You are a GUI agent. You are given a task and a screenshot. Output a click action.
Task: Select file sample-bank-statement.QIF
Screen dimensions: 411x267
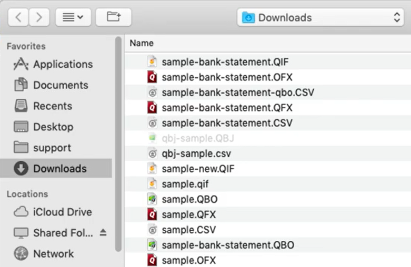268,62
